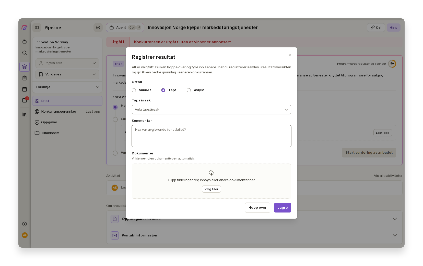Toggle the sidebar panel icon beside Pipeline
423x266 pixels.
click(x=37, y=28)
